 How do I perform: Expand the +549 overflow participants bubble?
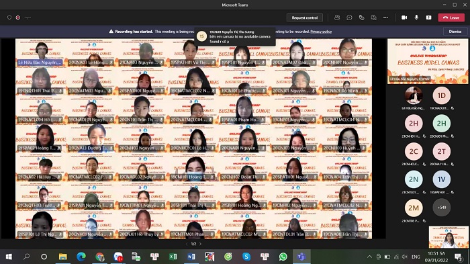(x=442, y=208)
